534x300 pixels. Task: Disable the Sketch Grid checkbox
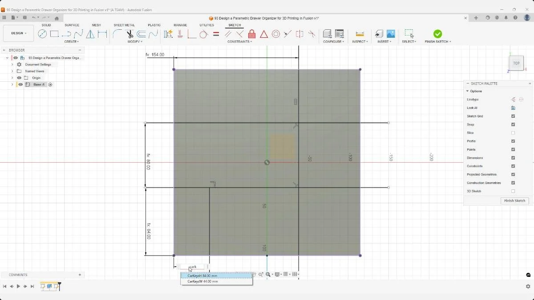click(x=513, y=116)
